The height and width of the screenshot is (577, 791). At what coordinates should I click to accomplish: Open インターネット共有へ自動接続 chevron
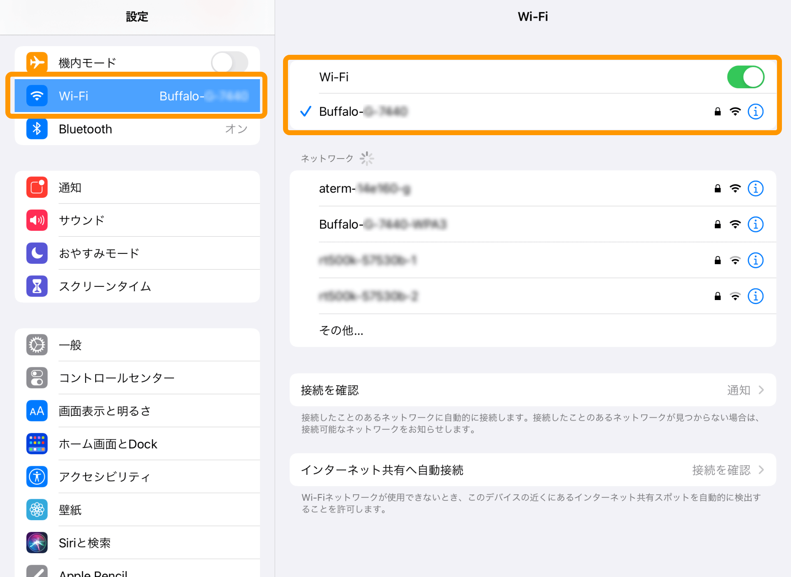point(761,470)
